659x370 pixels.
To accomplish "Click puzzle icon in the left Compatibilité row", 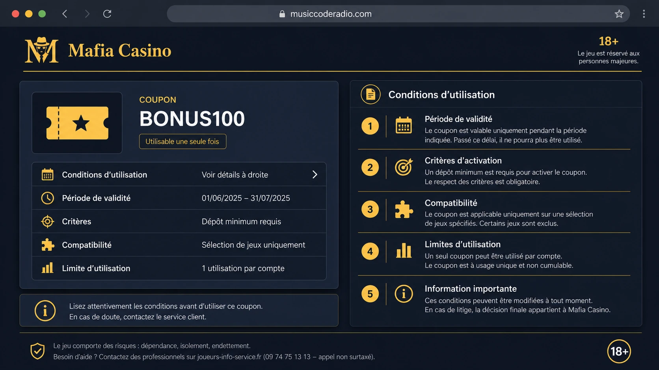I will (x=48, y=245).
